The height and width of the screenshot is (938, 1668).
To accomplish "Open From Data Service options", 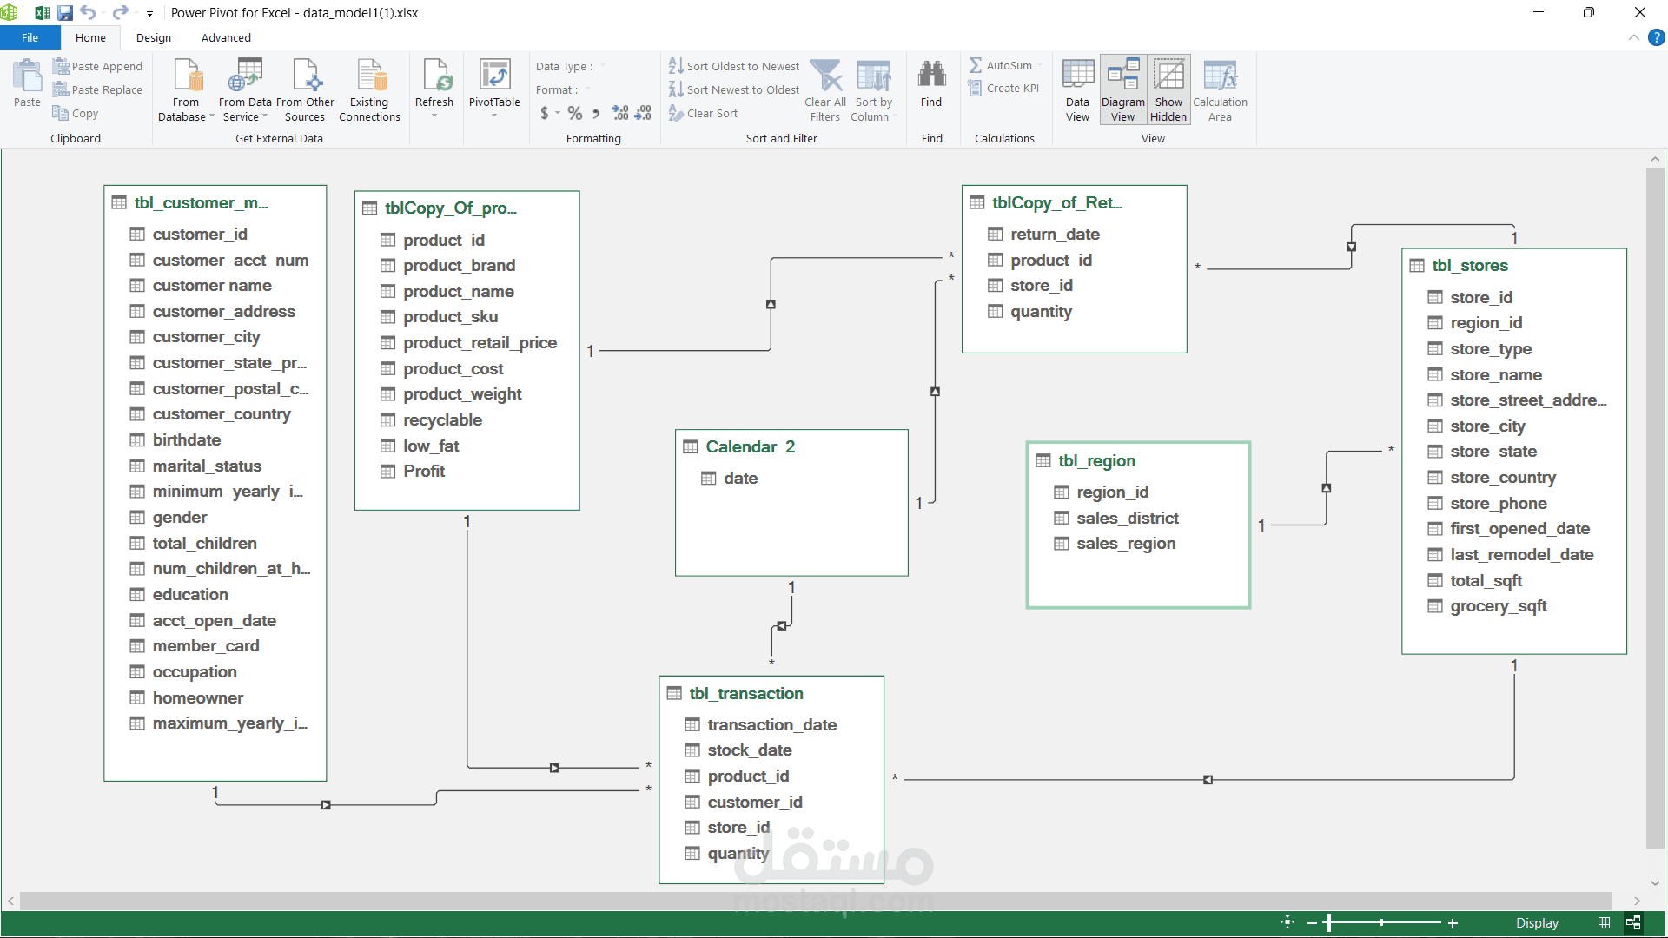I will (245, 90).
